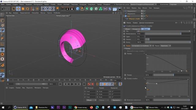Open Render Settings clapperboard gear icon
This screenshot has width=196, height=110.
pos(72,9)
